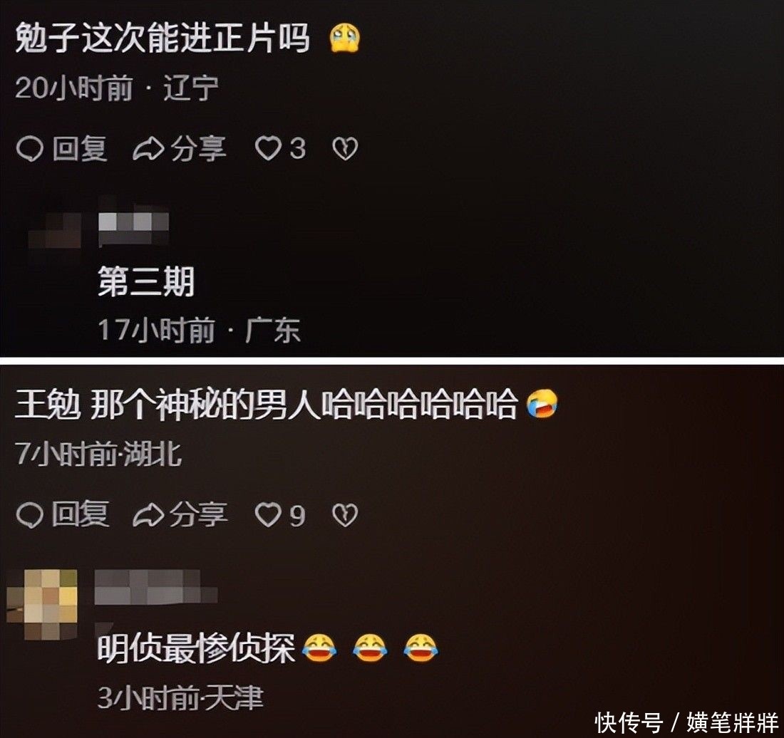Like the comment with 3 likes
Image resolution: width=784 pixels, height=738 pixels.
click(x=269, y=149)
